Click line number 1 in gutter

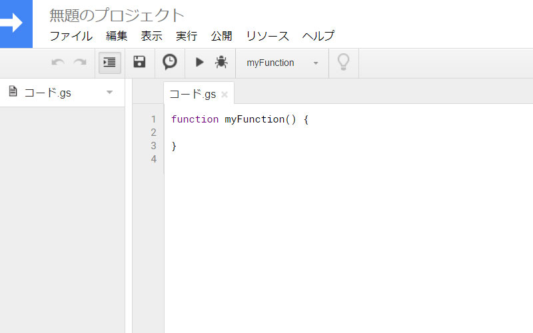pos(154,119)
